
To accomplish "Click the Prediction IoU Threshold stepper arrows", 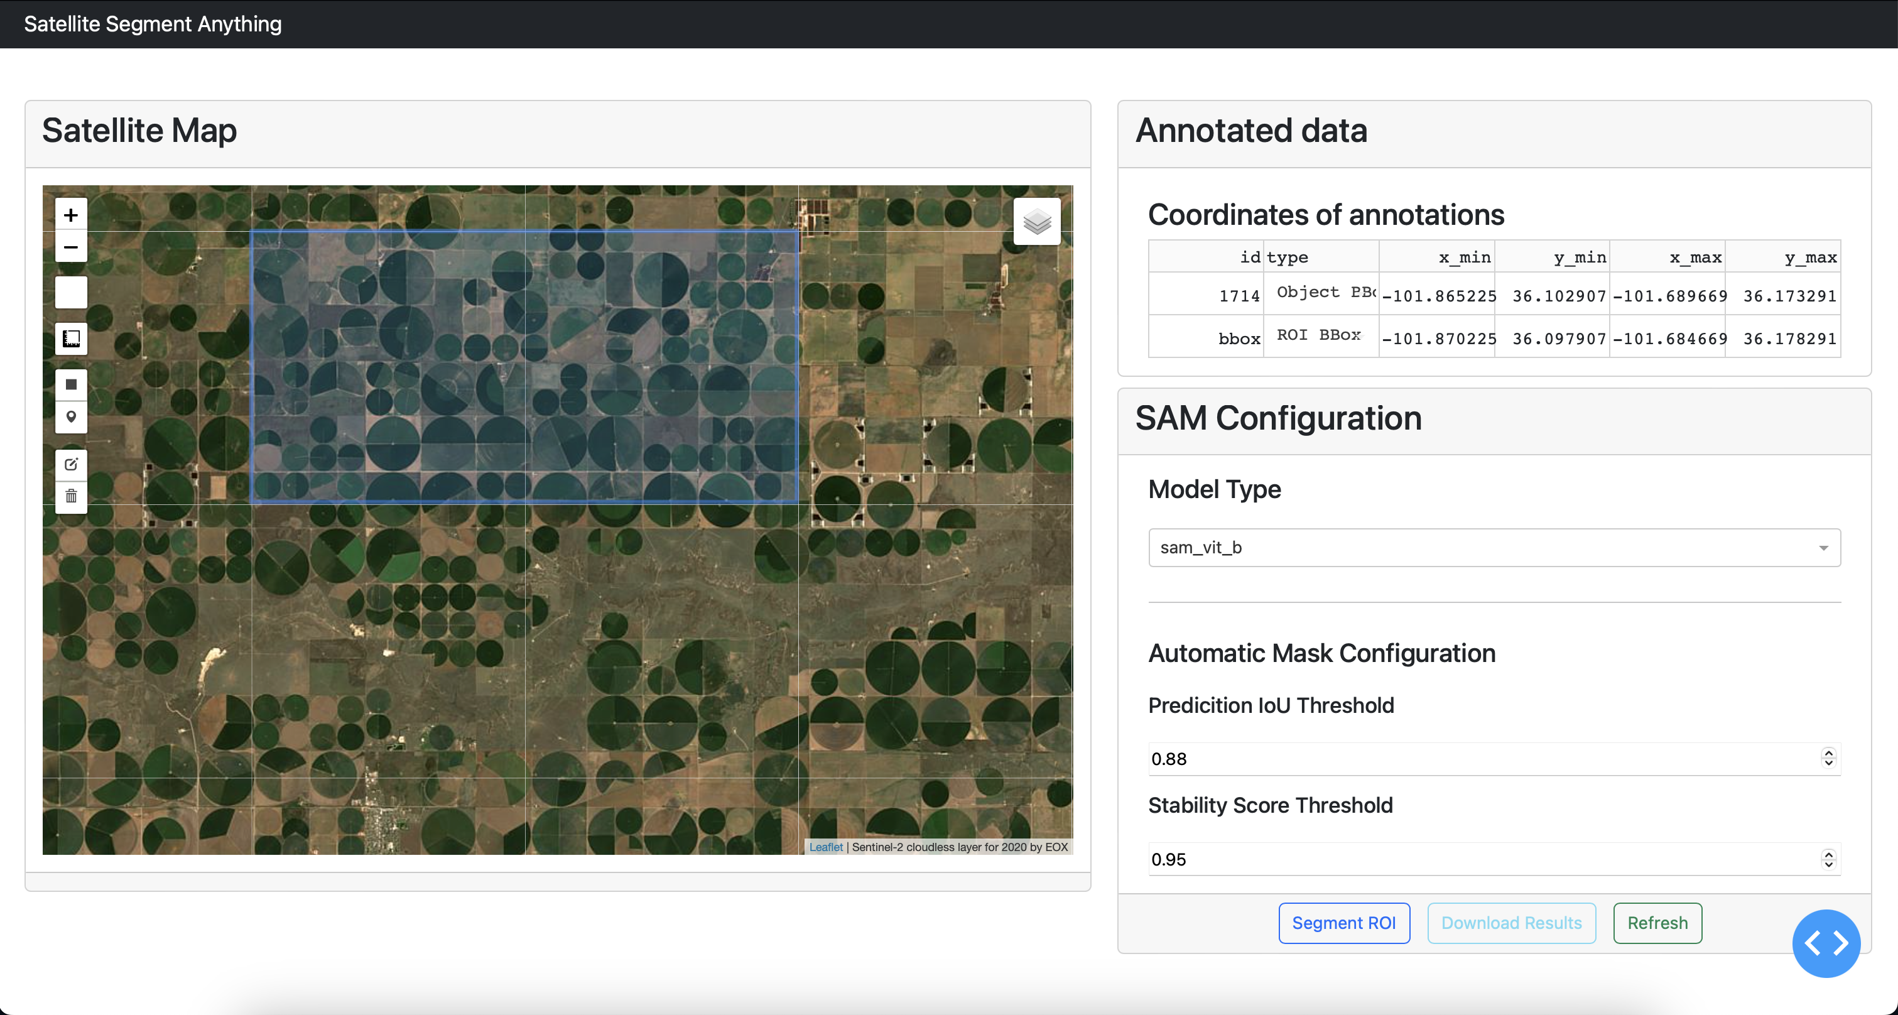I will pos(1828,758).
